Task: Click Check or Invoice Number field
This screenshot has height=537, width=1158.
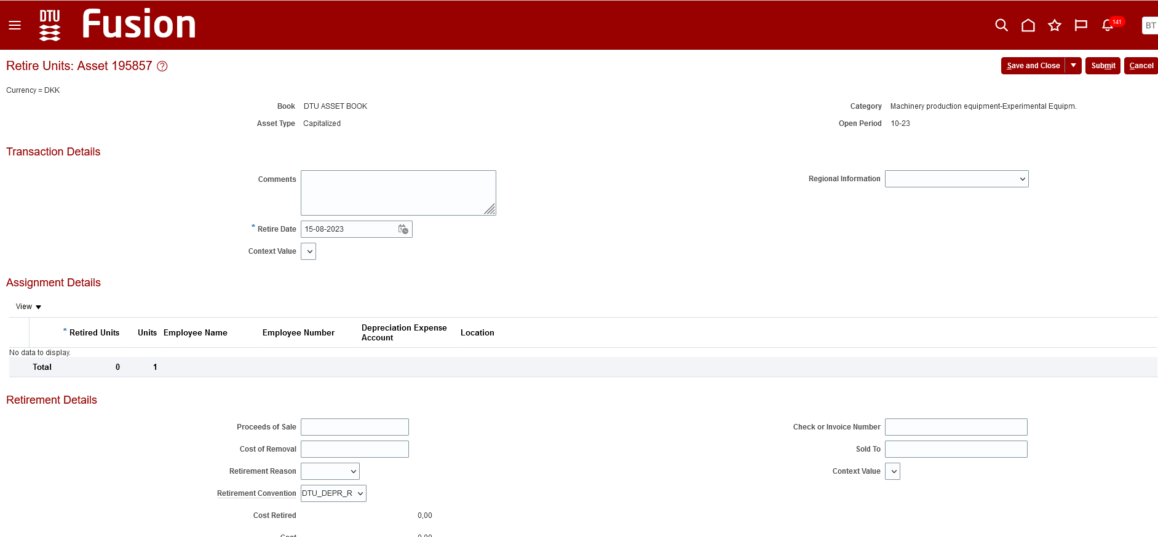Action: coord(956,427)
